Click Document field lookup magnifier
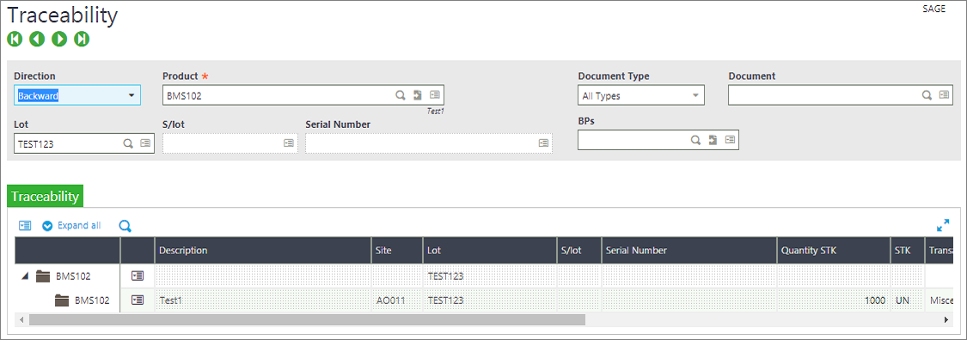Viewport: 967px width, 340px height. (x=927, y=94)
